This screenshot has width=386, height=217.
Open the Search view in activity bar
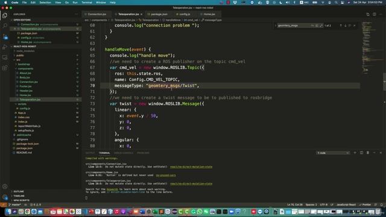click(5, 25)
